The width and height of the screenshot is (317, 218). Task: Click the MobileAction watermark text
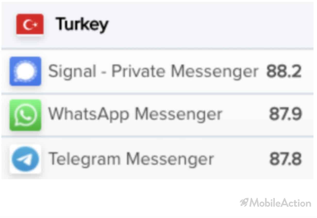280,203
